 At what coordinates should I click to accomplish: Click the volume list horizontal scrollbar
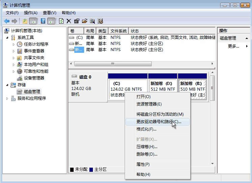click(x=113, y=64)
